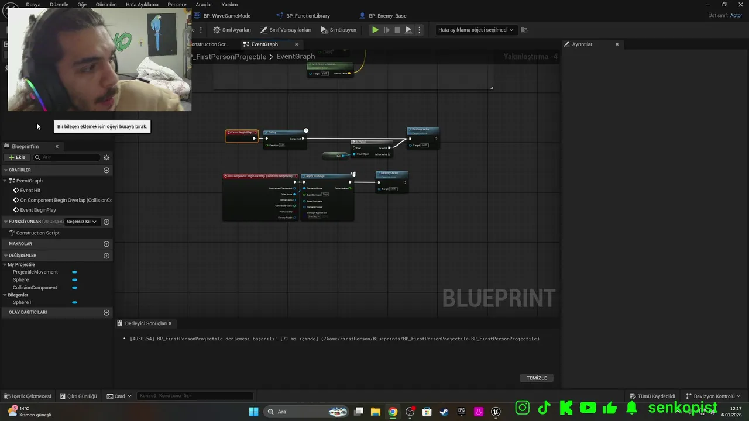Open Windows Start menu
Image resolution: width=749 pixels, height=421 pixels.
253,412
